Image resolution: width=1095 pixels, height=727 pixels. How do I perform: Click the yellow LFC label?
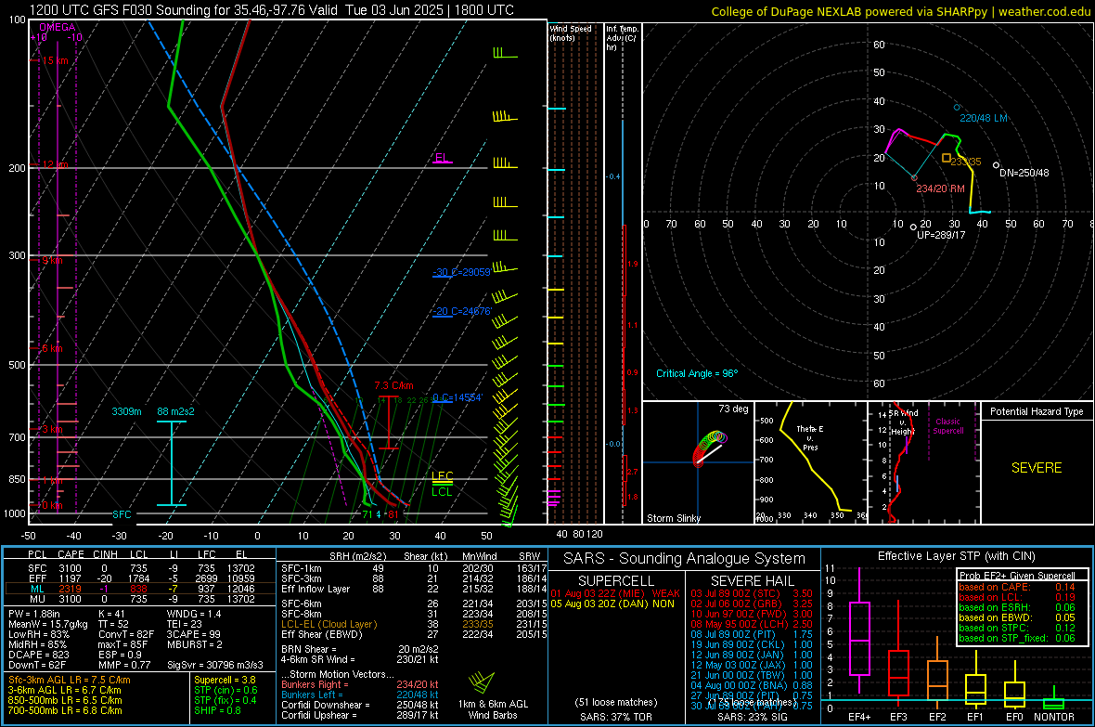(442, 476)
